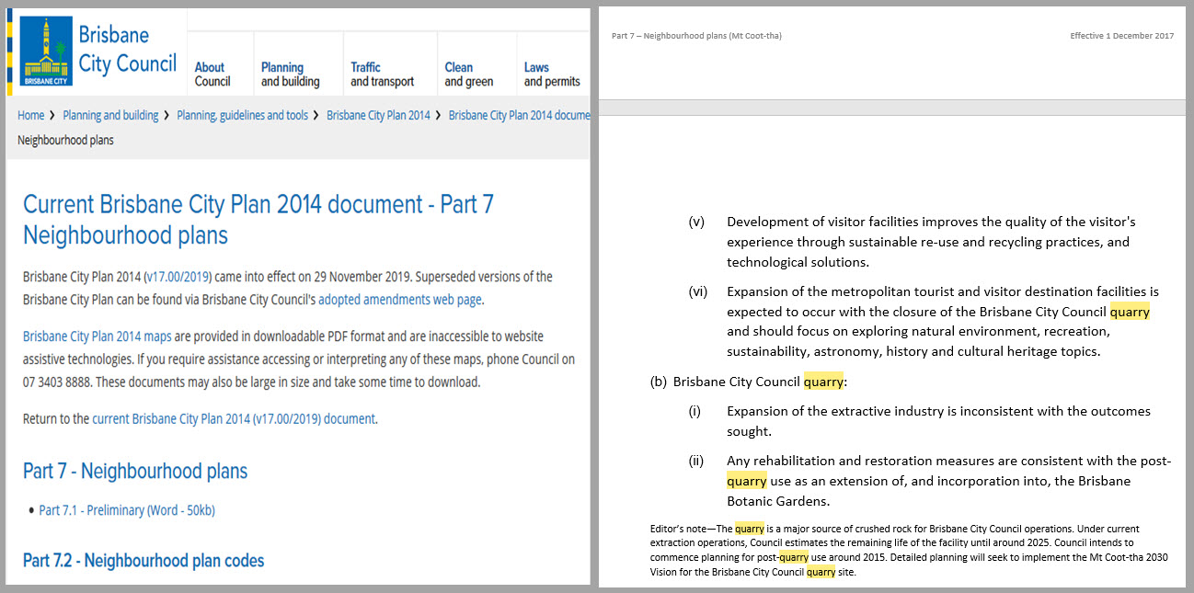Open the v17.00/2019 version link

click(178, 277)
